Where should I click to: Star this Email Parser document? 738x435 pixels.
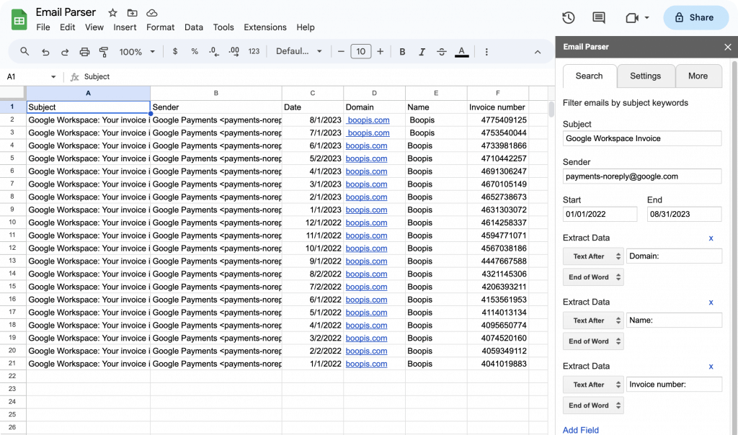point(112,13)
